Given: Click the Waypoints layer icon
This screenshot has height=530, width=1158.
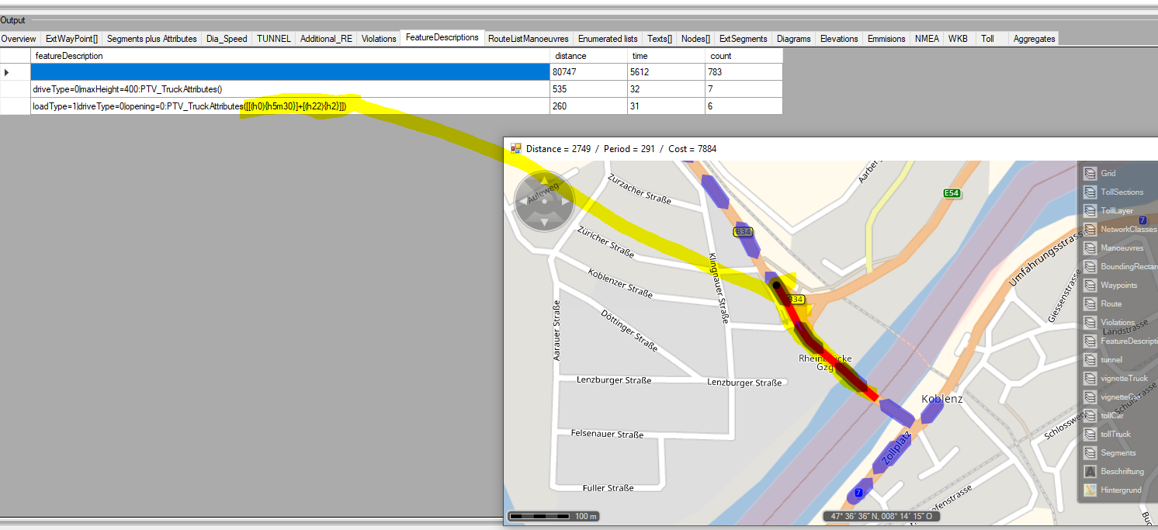Looking at the screenshot, I should (1090, 285).
